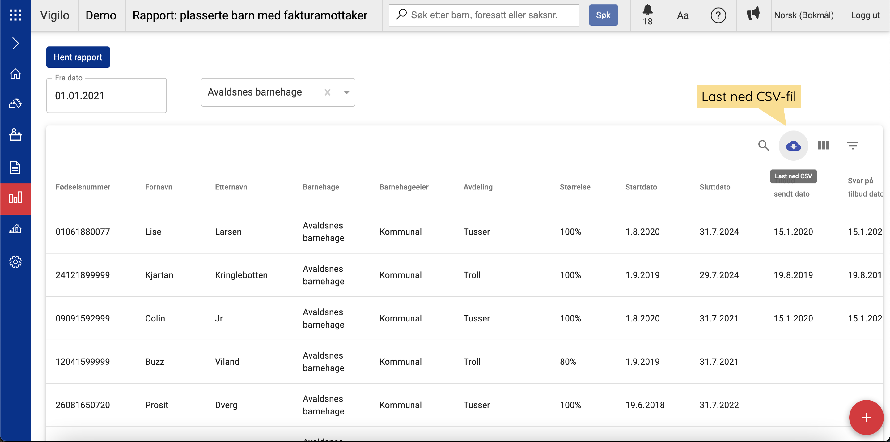This screenshot has height=442, width=890.
Task: Click end date 29.7.2024
Action: (719, 275)
